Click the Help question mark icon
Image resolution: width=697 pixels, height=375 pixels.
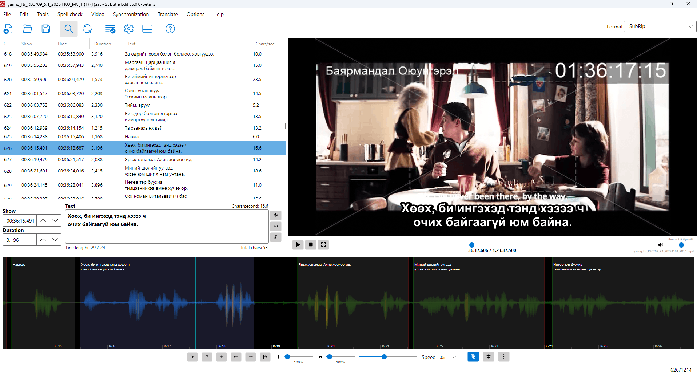[170, 29]
